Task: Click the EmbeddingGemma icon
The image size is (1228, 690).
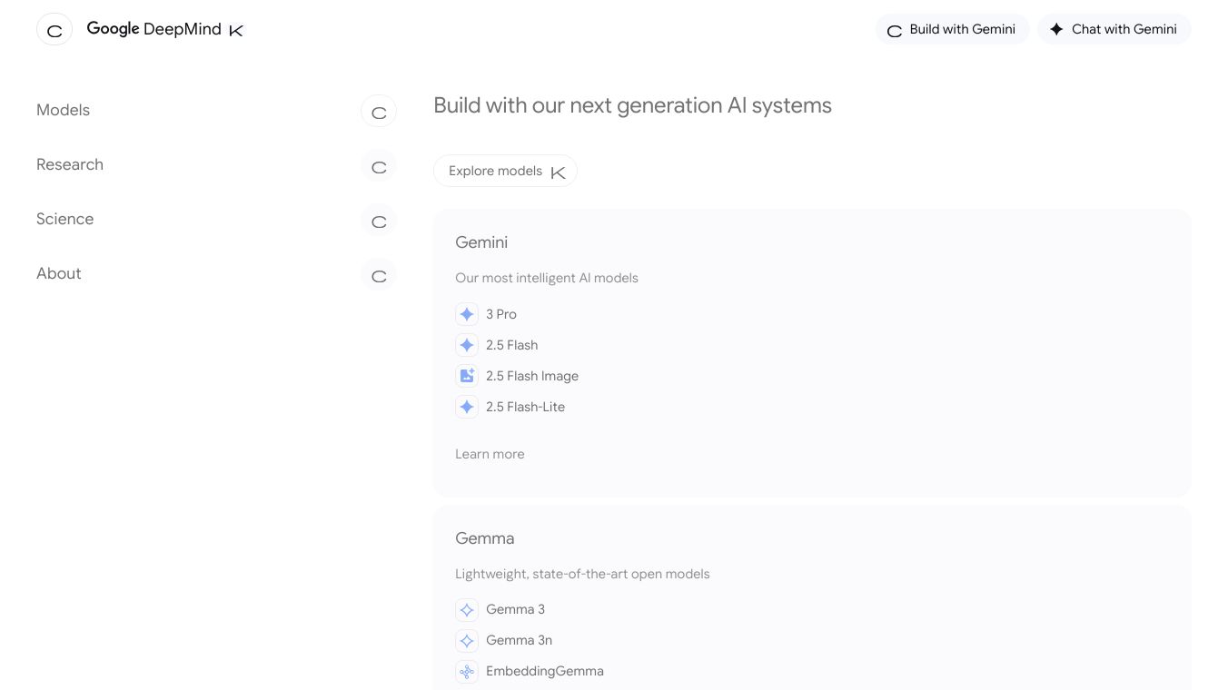Action: point(467,672)
